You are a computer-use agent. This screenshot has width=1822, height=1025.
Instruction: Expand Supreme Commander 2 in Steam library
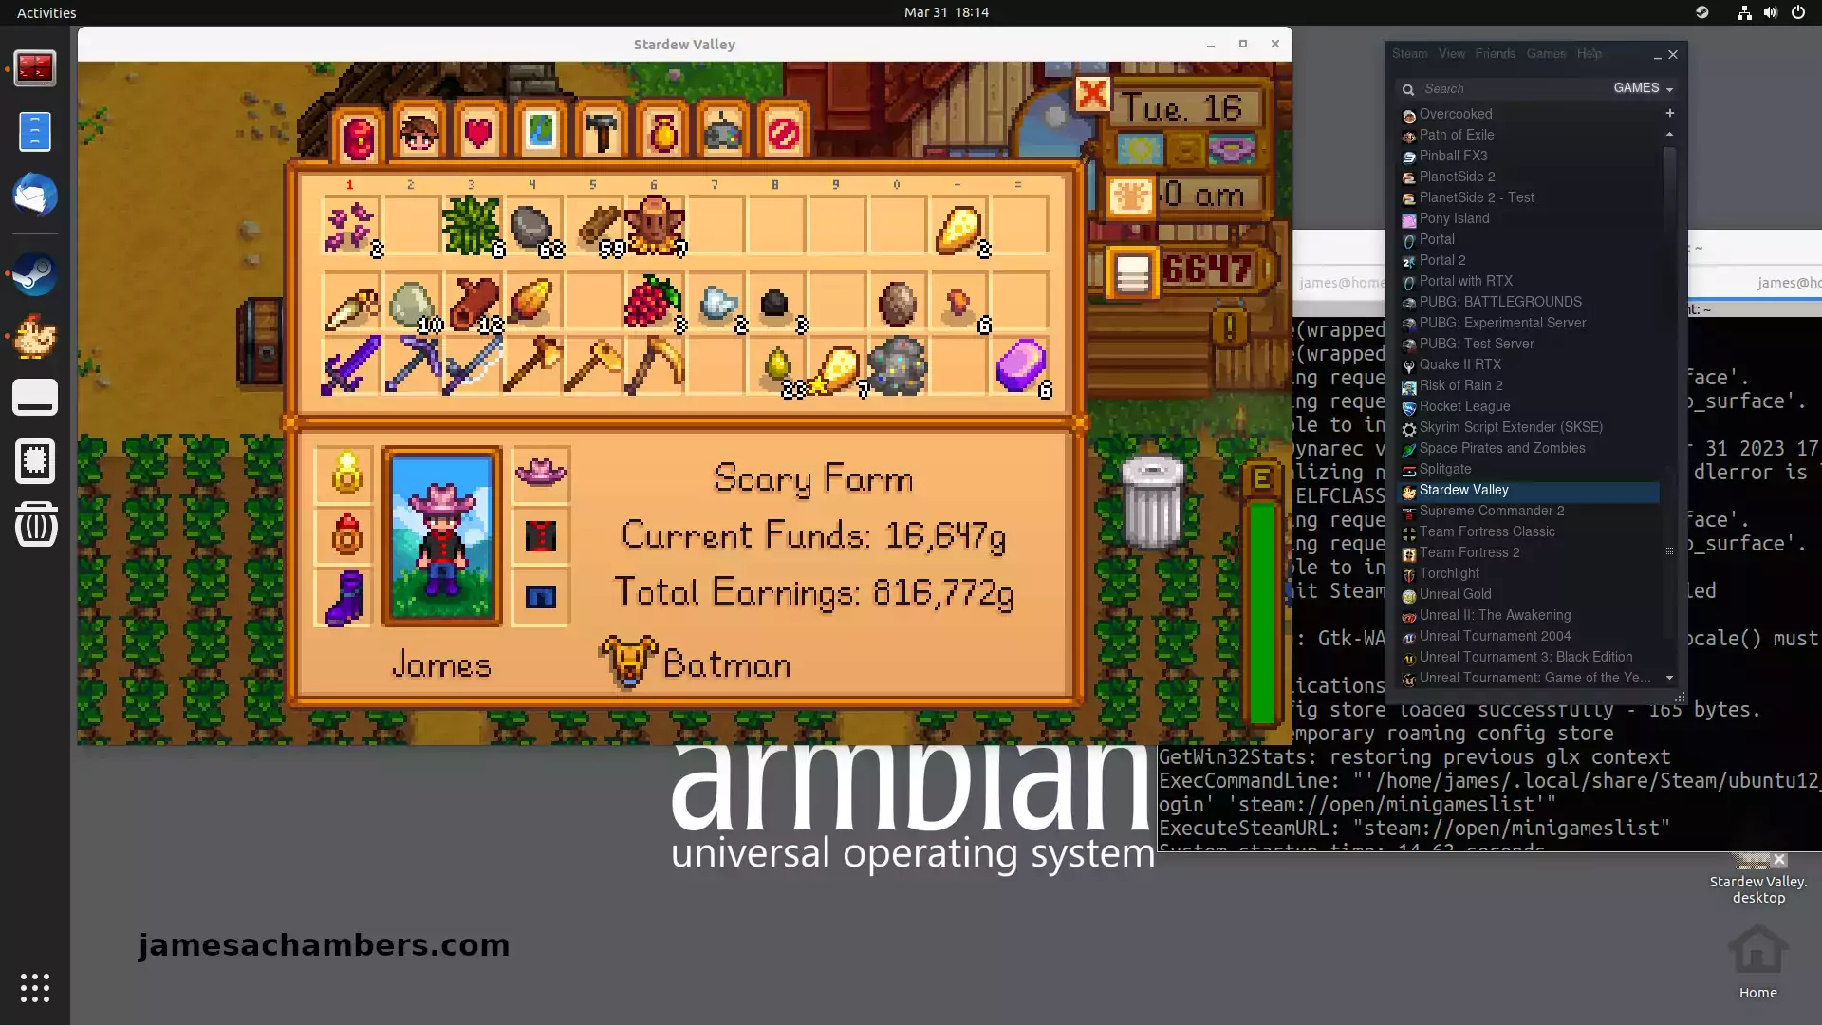click(1492, 511)
